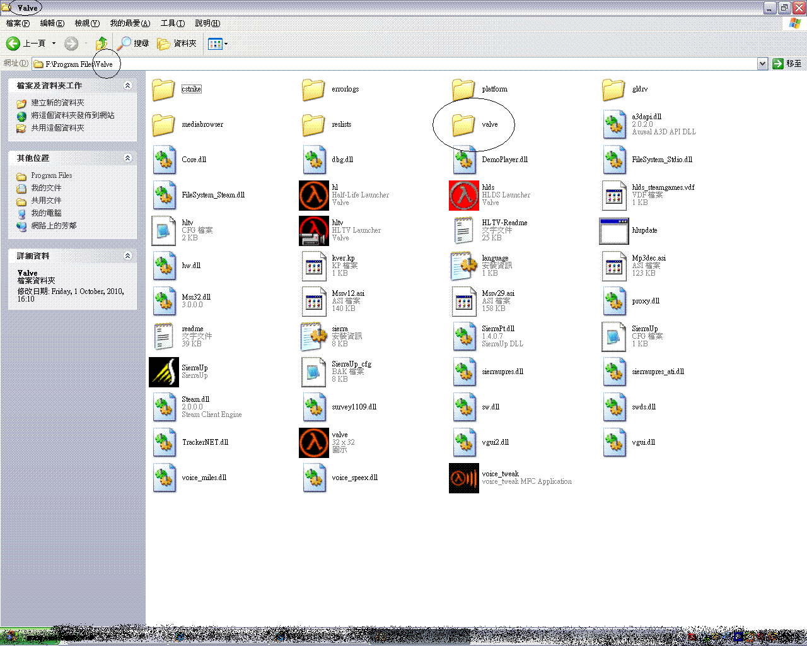Screen dimensions: 807x646
Task: Select the hl Half-Life Launcher icon
Action: pos(314,196)
